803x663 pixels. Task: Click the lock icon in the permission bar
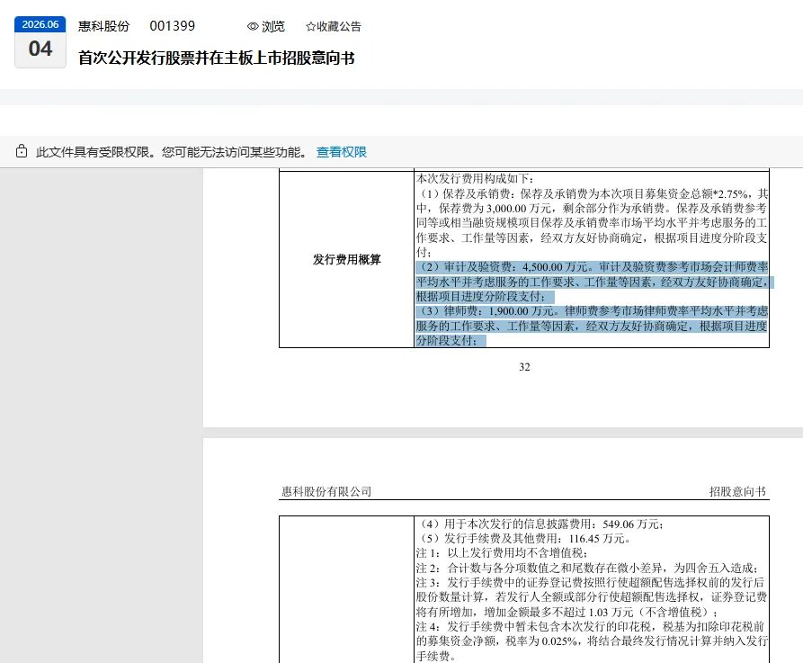22,151
